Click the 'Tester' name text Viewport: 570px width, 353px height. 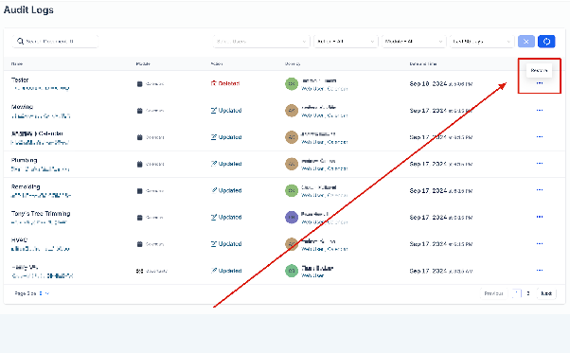pyautogui.click(x=20, y=79)
